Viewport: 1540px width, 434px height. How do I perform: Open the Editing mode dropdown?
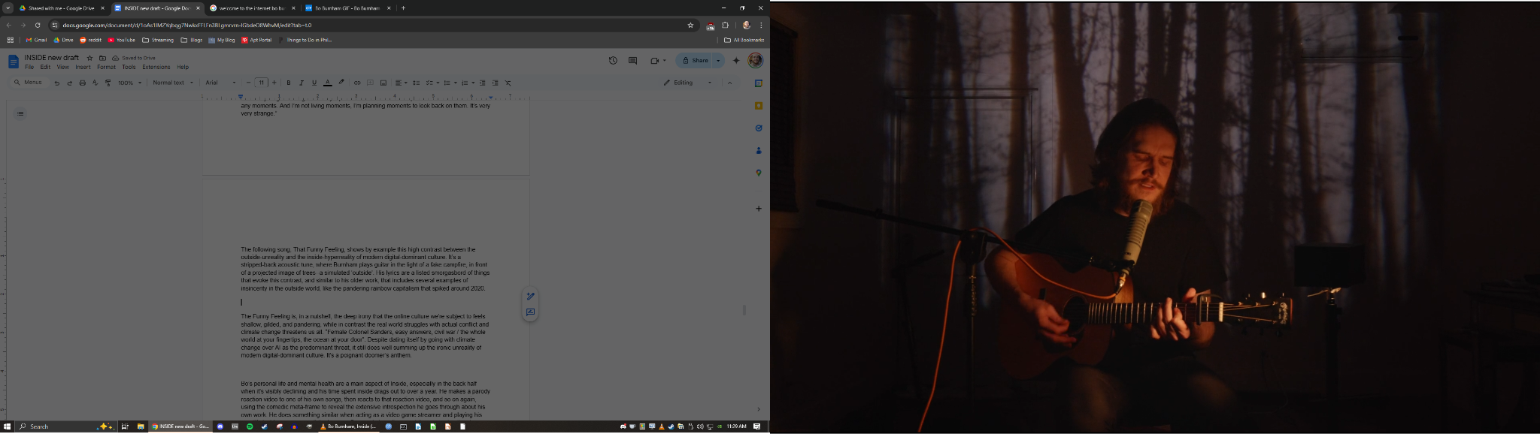687,83
